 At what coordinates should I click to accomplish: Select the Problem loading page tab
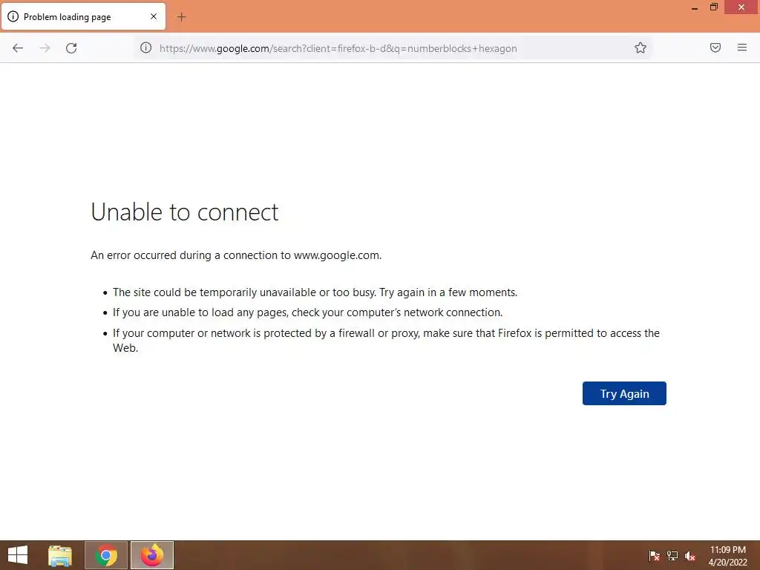click(x=83, y=16)
